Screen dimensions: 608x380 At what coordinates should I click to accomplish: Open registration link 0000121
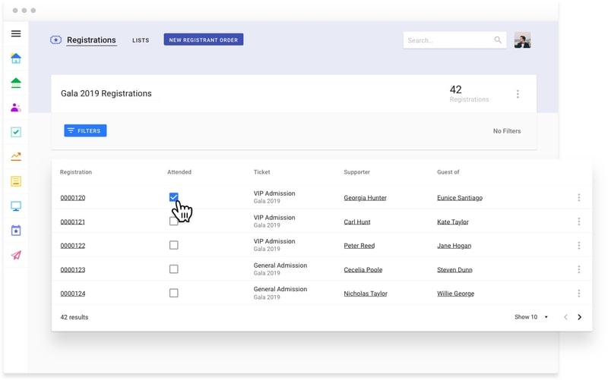(x=73, y=221)
